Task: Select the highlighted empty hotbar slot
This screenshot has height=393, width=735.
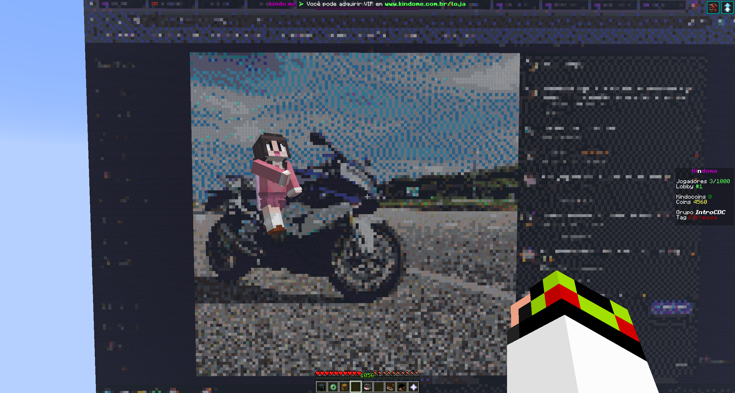Action: coord(356,387)
